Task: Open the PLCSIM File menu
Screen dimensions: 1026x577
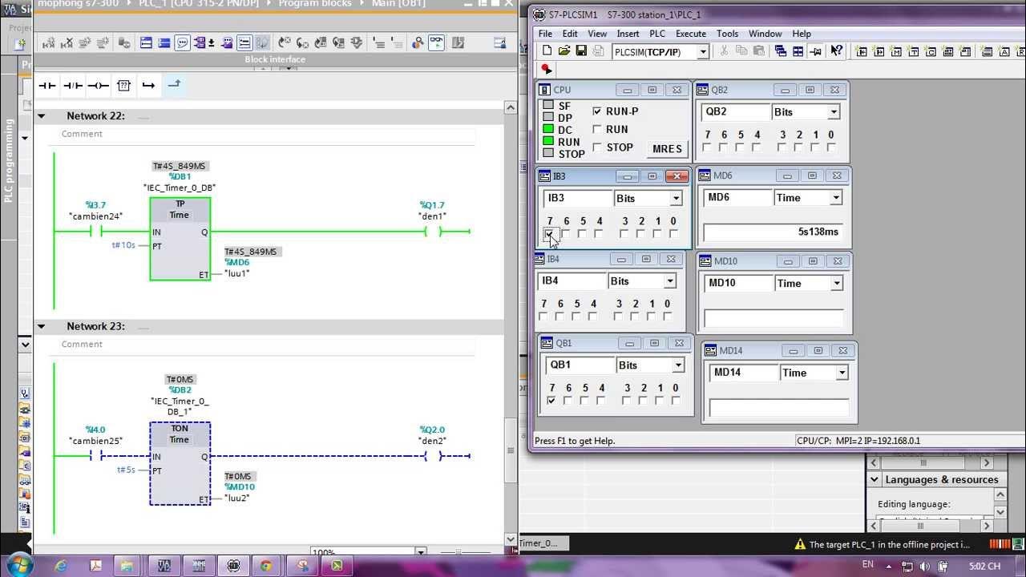Action: tap(545, 34)
